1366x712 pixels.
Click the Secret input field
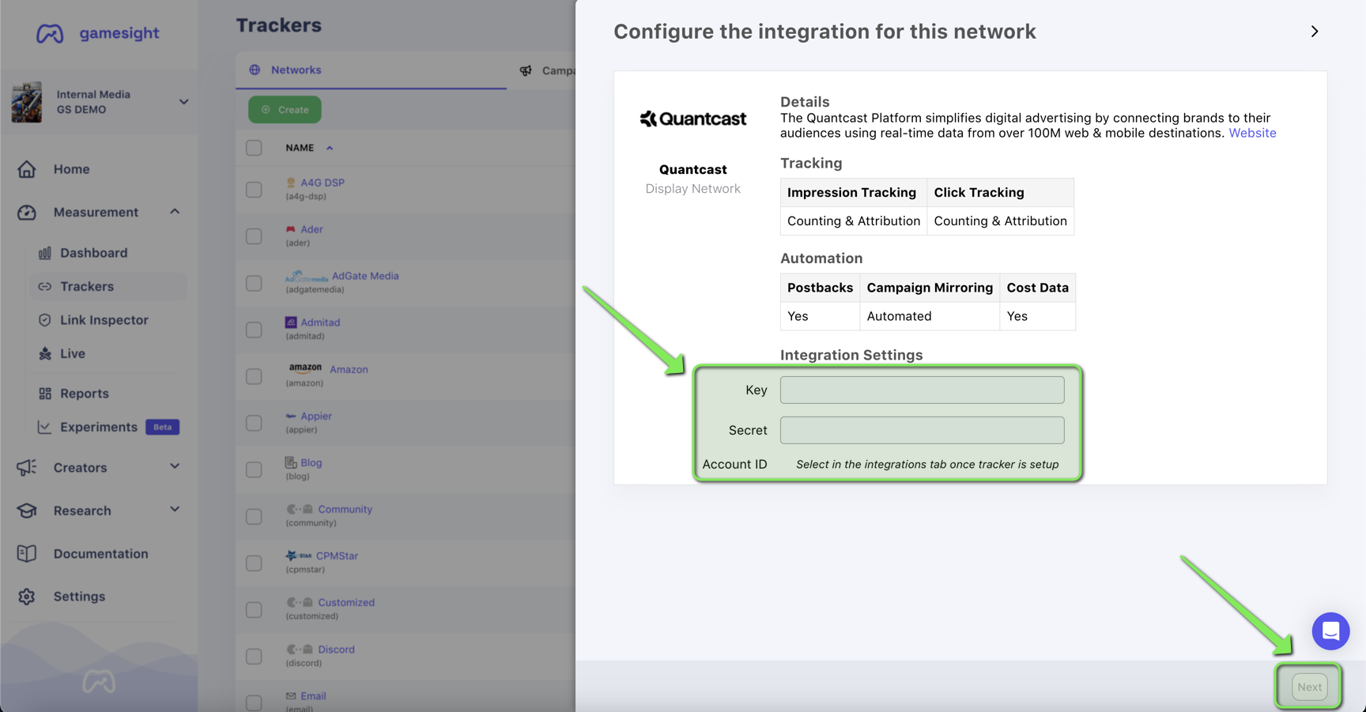[922, 430]
